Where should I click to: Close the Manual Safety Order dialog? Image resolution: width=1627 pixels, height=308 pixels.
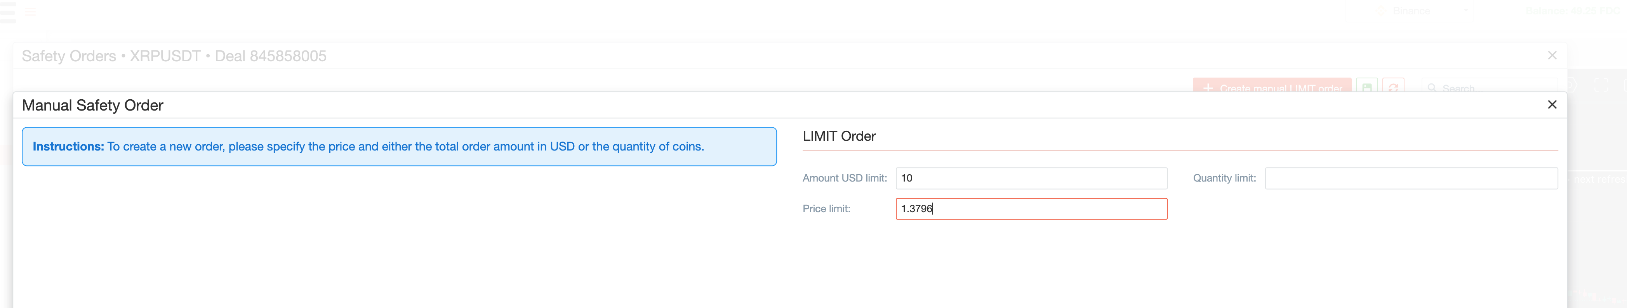[1552, 105]
